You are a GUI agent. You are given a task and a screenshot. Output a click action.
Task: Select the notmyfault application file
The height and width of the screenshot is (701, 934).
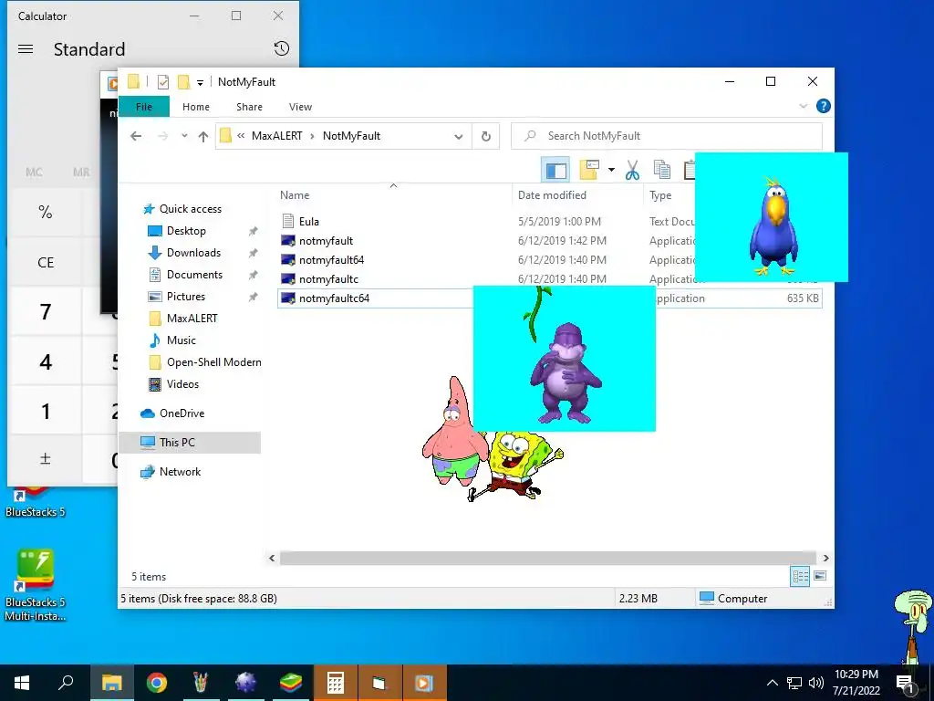point(326,241)
